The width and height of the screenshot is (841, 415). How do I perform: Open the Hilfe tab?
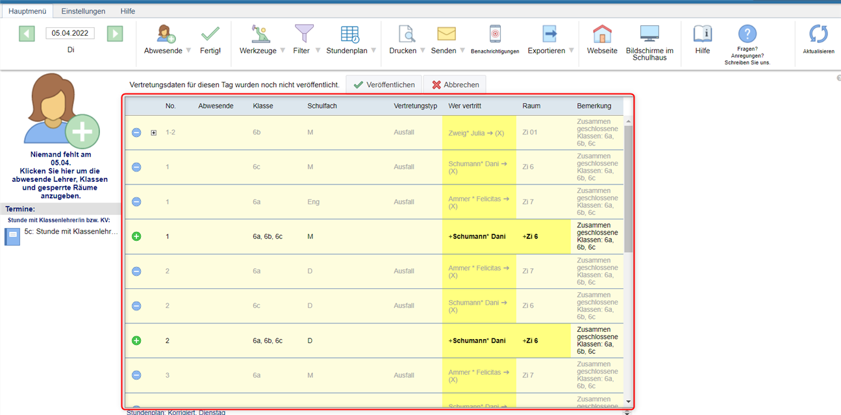click(x=128, y=11)
